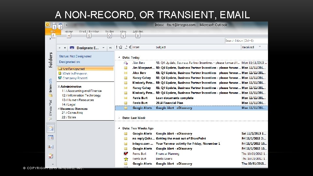Click the Outlook application icon in title bar
Screen dimensions: 313x176
click(x=48, y=24)
